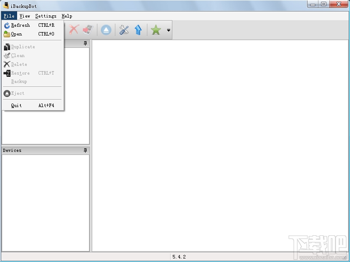Click the 5.4.2 version in status bar

point(179,257)
